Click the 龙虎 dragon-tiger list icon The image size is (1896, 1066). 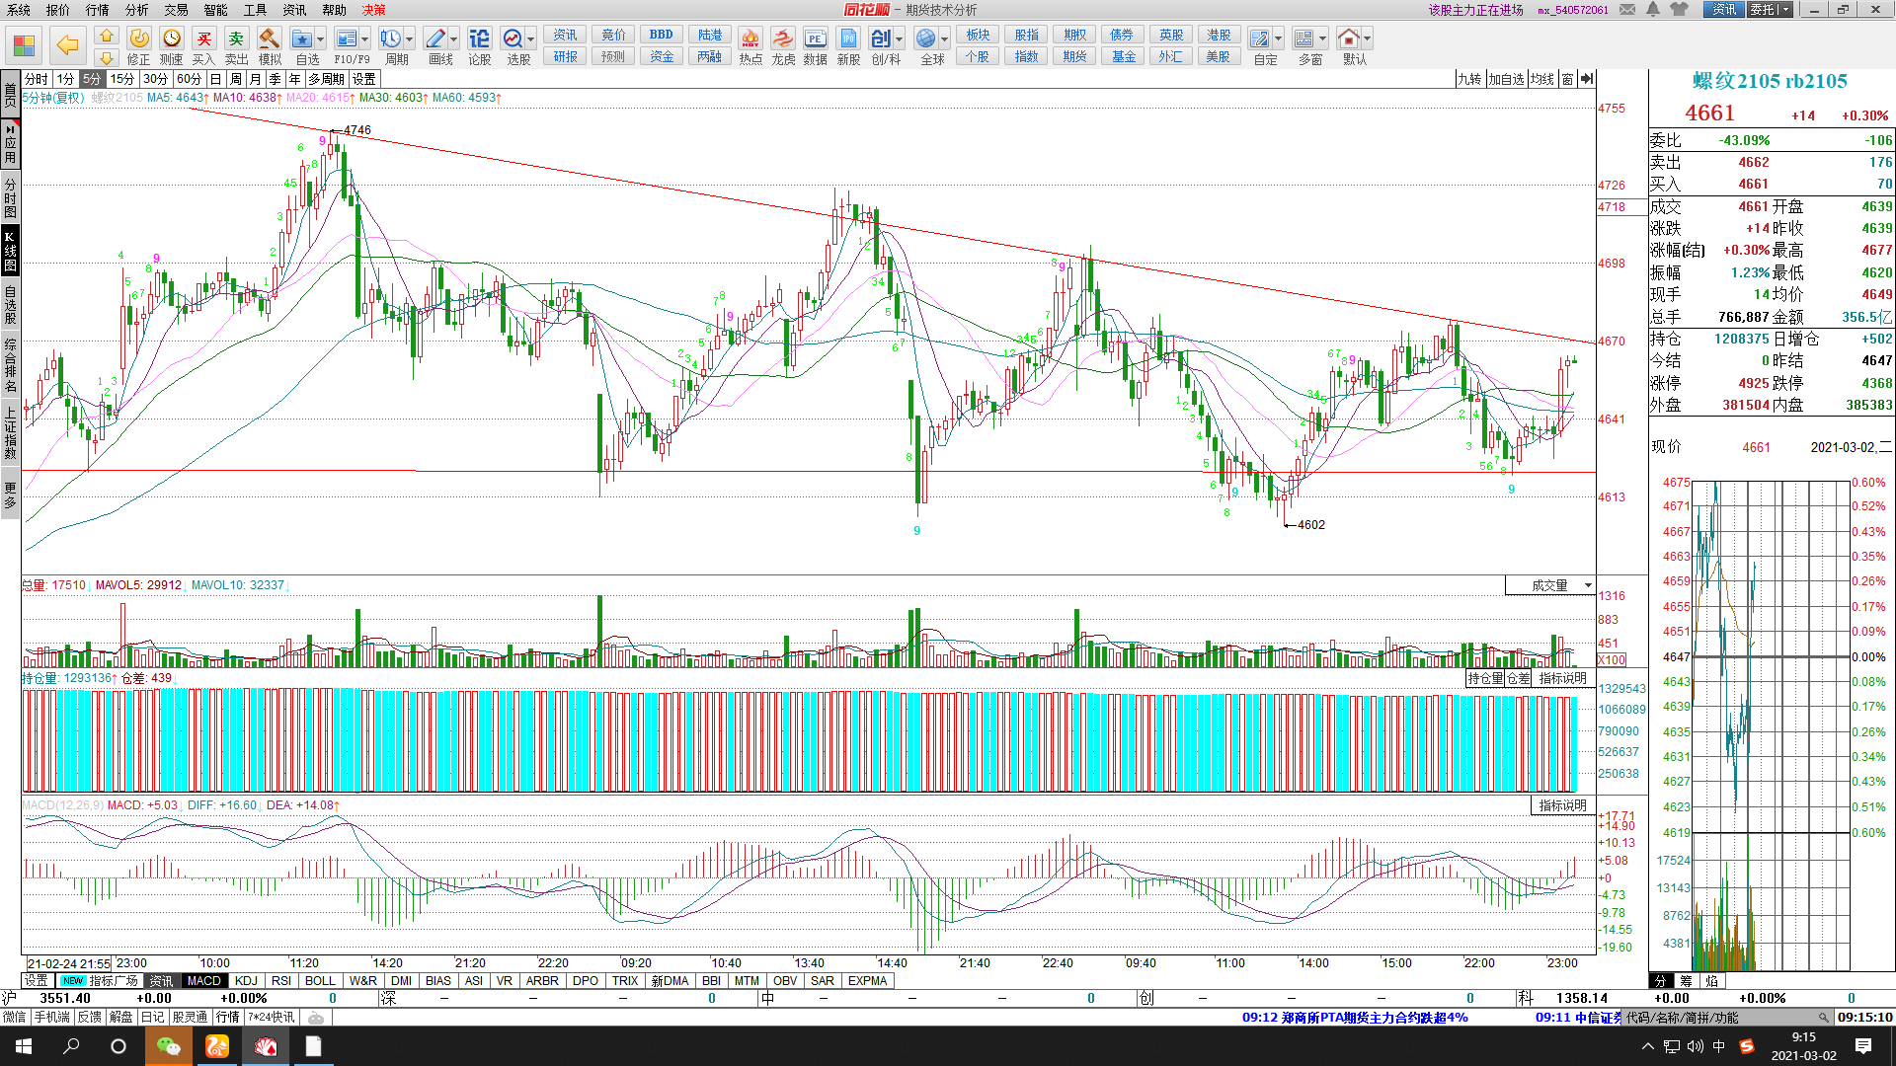point(783,39)
